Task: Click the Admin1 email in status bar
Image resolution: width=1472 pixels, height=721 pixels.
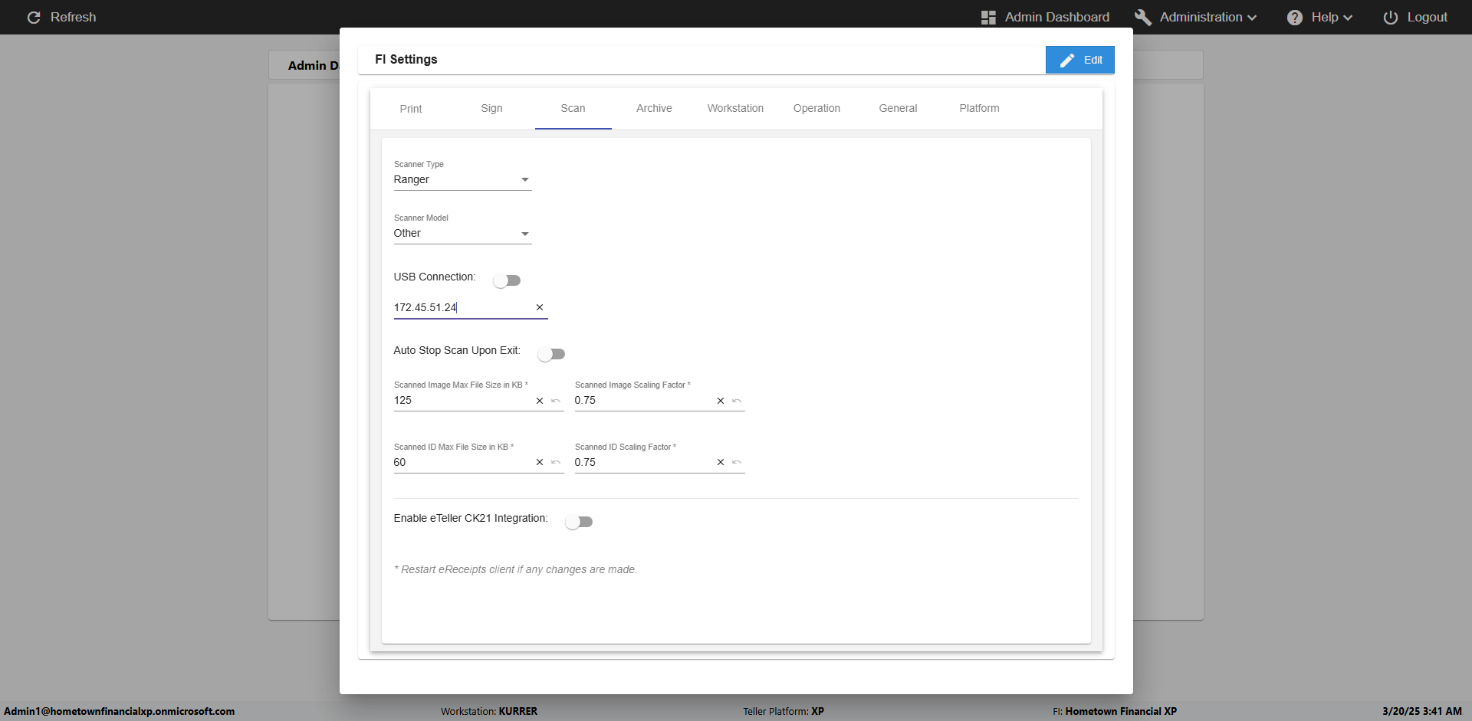Action: pyautogui.click(x=120, y=711)
